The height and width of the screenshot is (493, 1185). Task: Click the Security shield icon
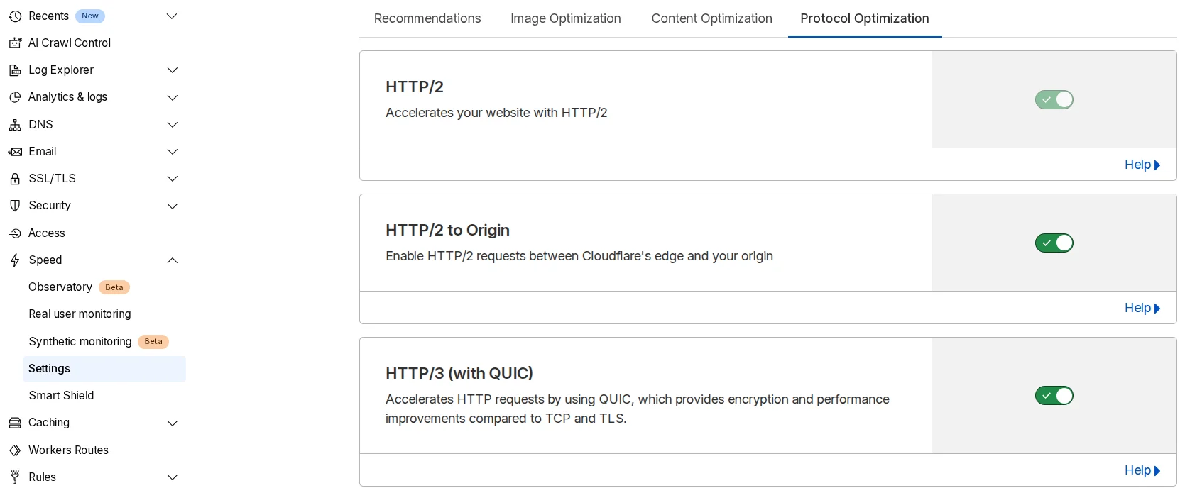pyautogui.click(x=15, y=206)
